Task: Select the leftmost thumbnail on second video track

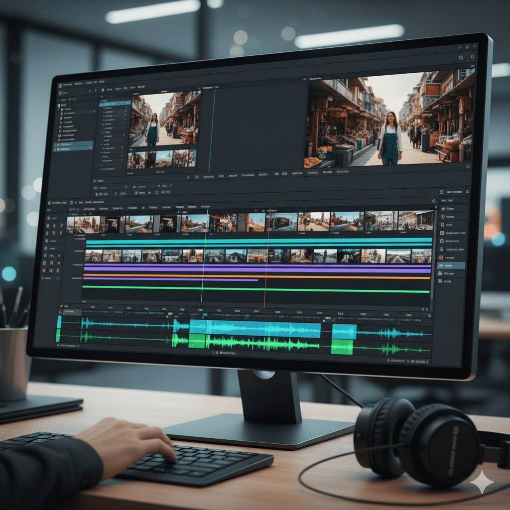Action: 94,256
